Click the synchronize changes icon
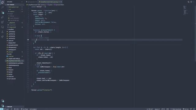Screen dimensions: 196x110 (12, 109)
